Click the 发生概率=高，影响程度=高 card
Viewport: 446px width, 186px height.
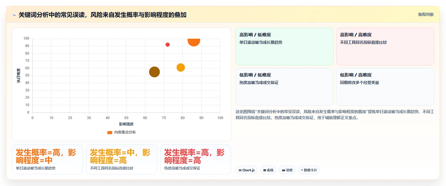[x=196, y=159]
